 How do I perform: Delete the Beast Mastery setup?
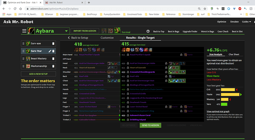tap(53, 58)
